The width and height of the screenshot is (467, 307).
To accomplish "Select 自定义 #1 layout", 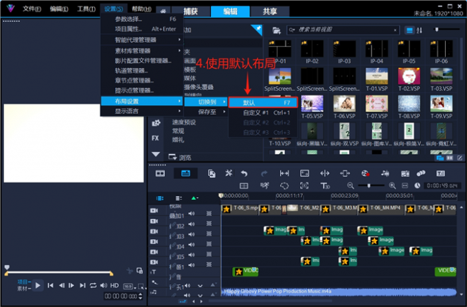I will [263, 113].
